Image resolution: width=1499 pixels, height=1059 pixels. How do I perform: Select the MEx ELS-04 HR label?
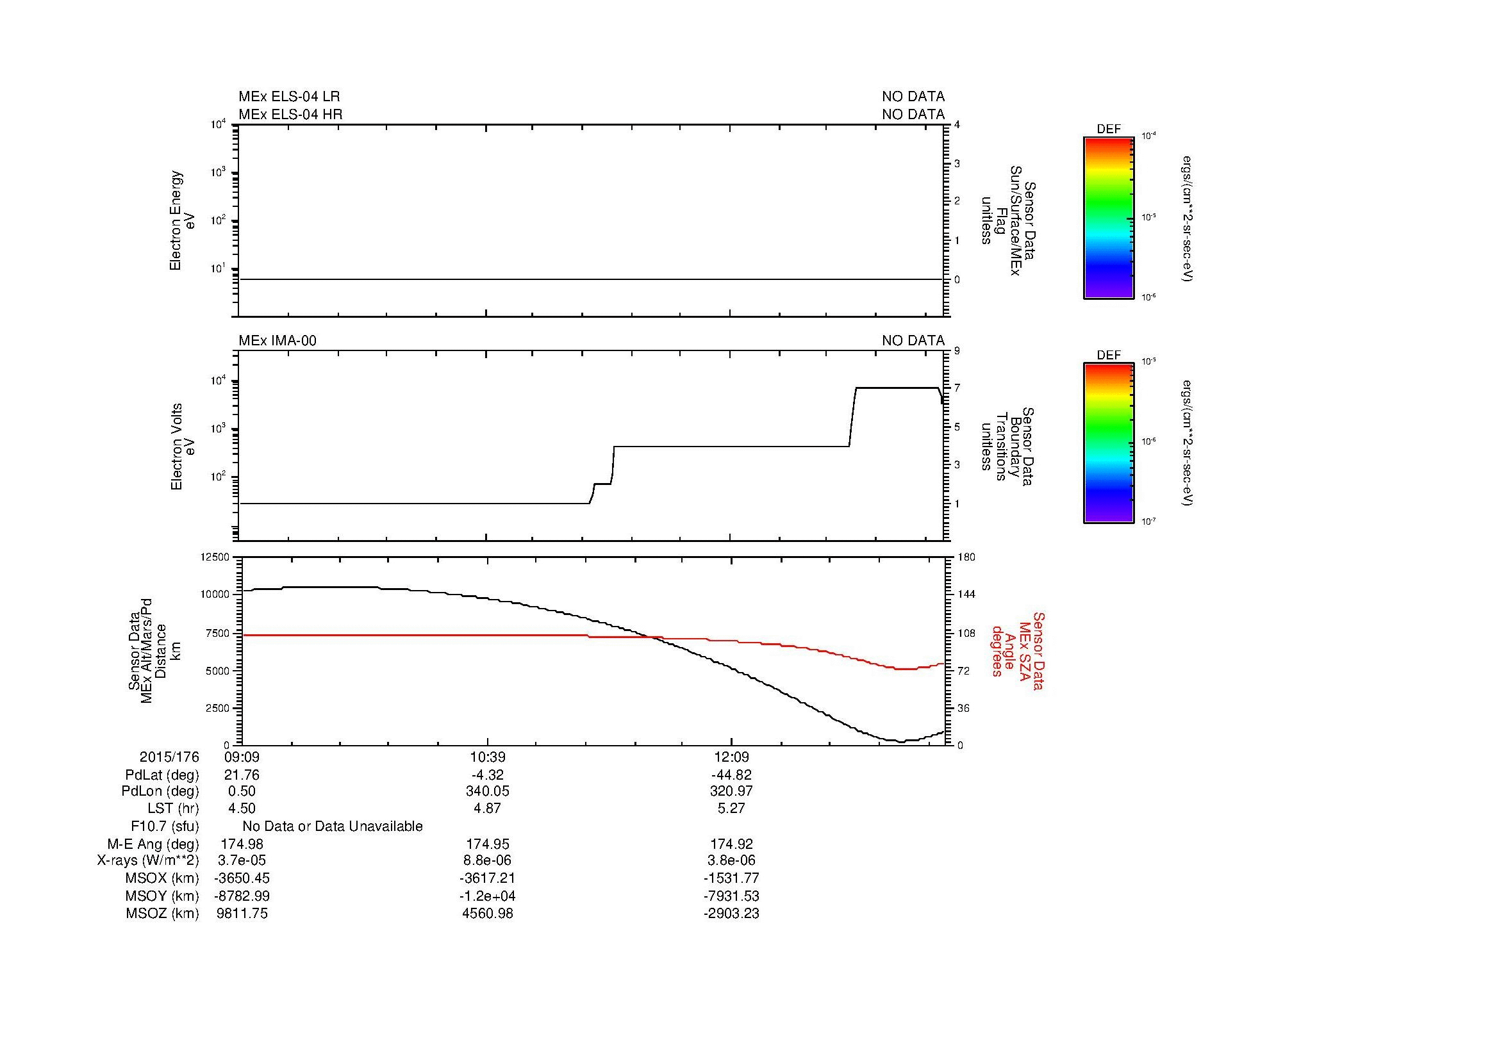coord(290,114)
